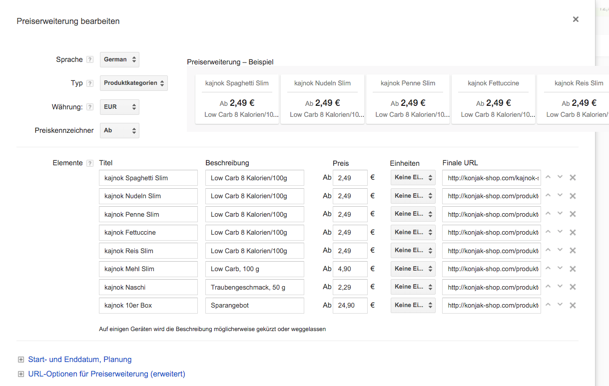Select kajnok Fettuccine preview card
Screen dimensions: 609x386
tap(494, 99)
